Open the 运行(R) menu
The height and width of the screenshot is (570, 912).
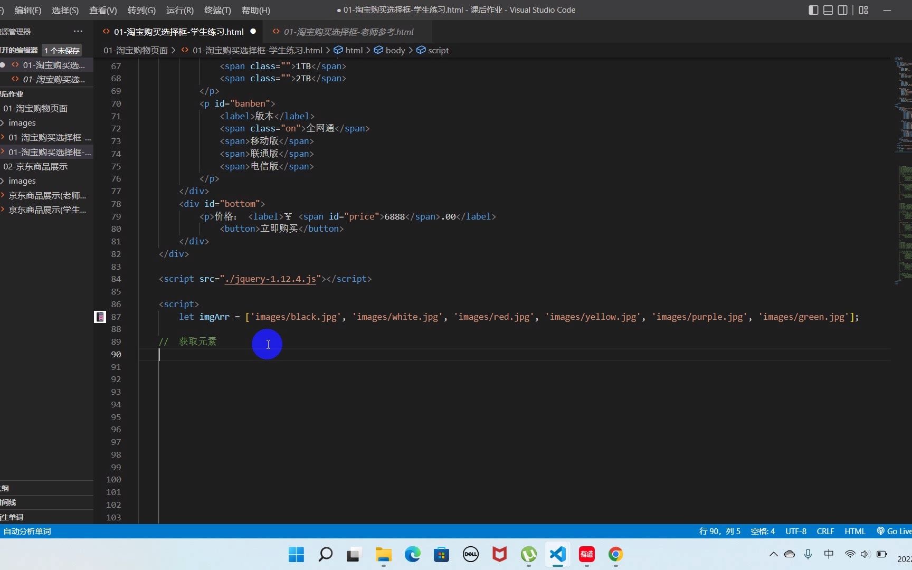(180, 10)
